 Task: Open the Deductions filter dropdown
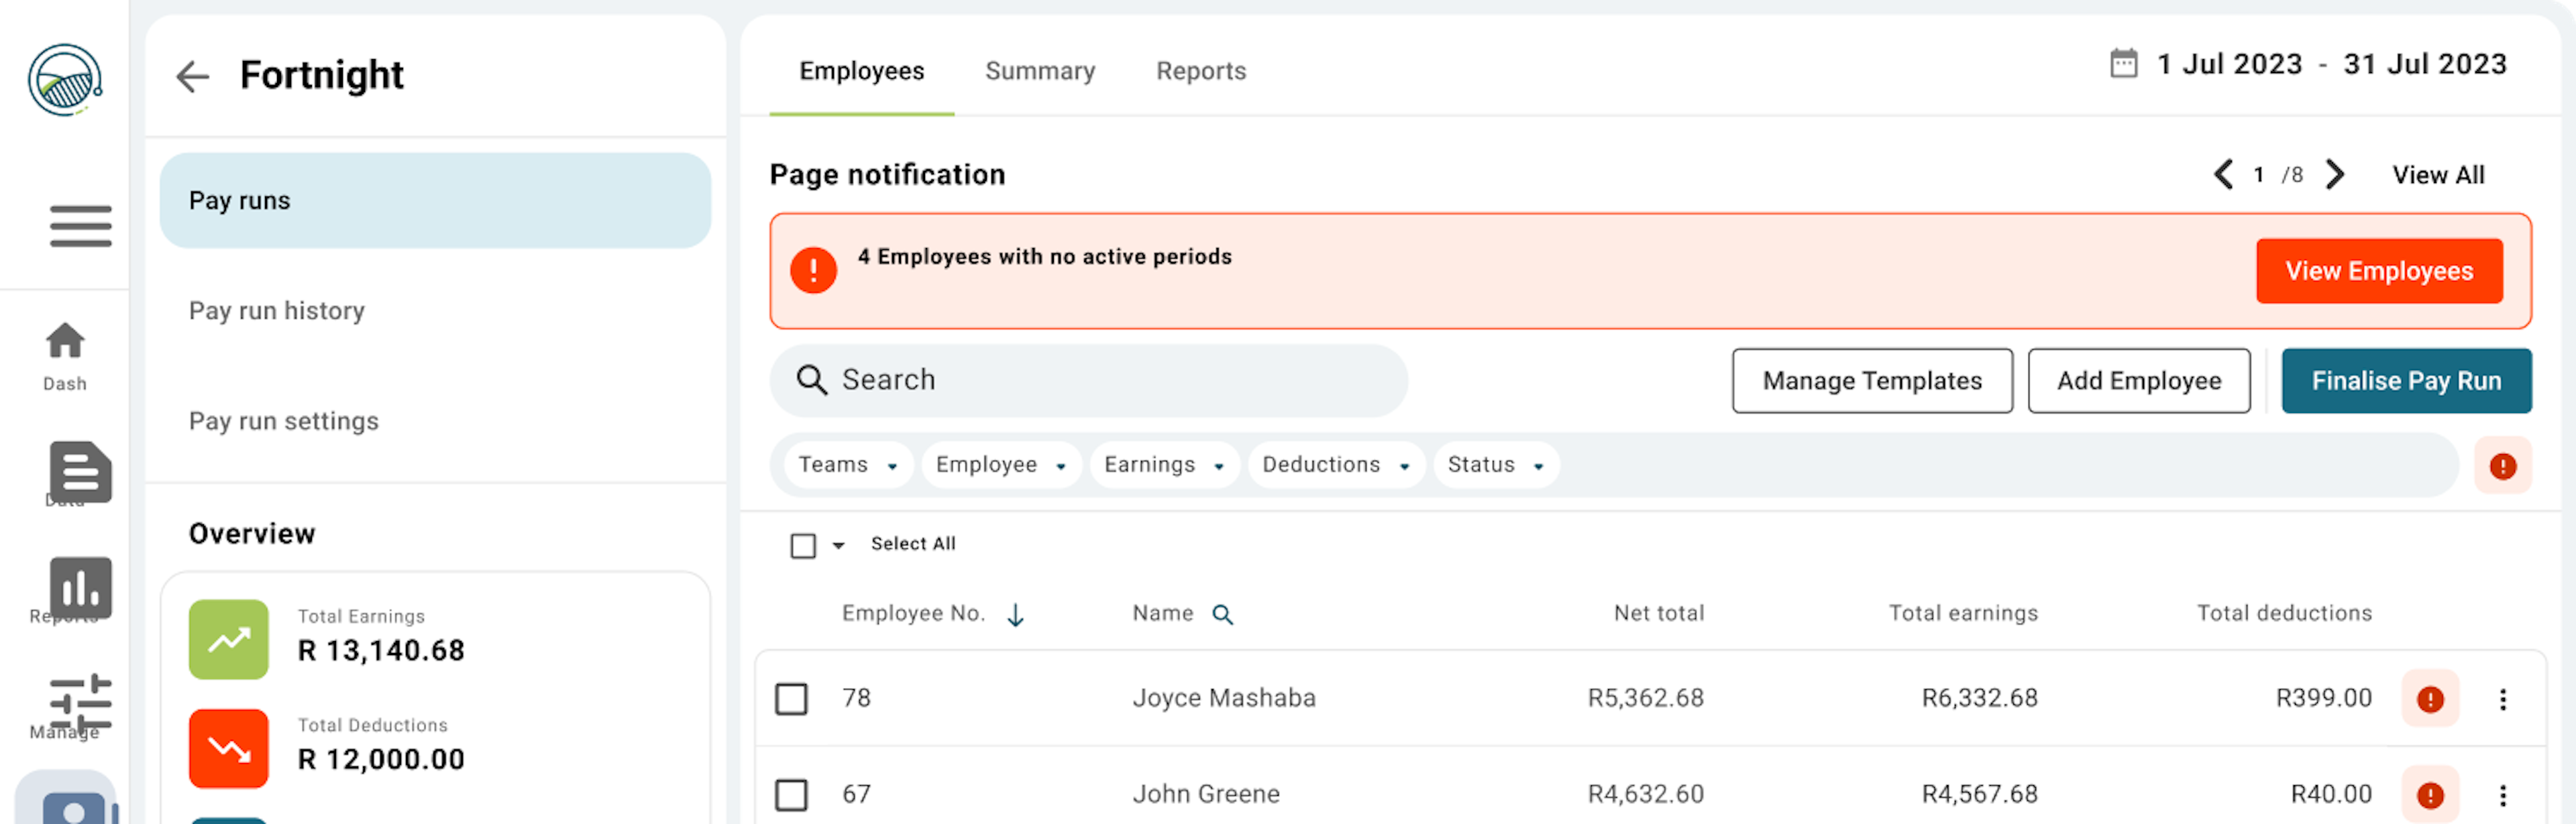pos(1336,465)
